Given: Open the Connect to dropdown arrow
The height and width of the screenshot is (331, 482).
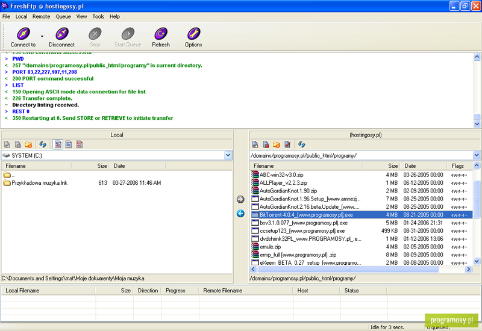Looking at the screenshot, I should [42, 36].
